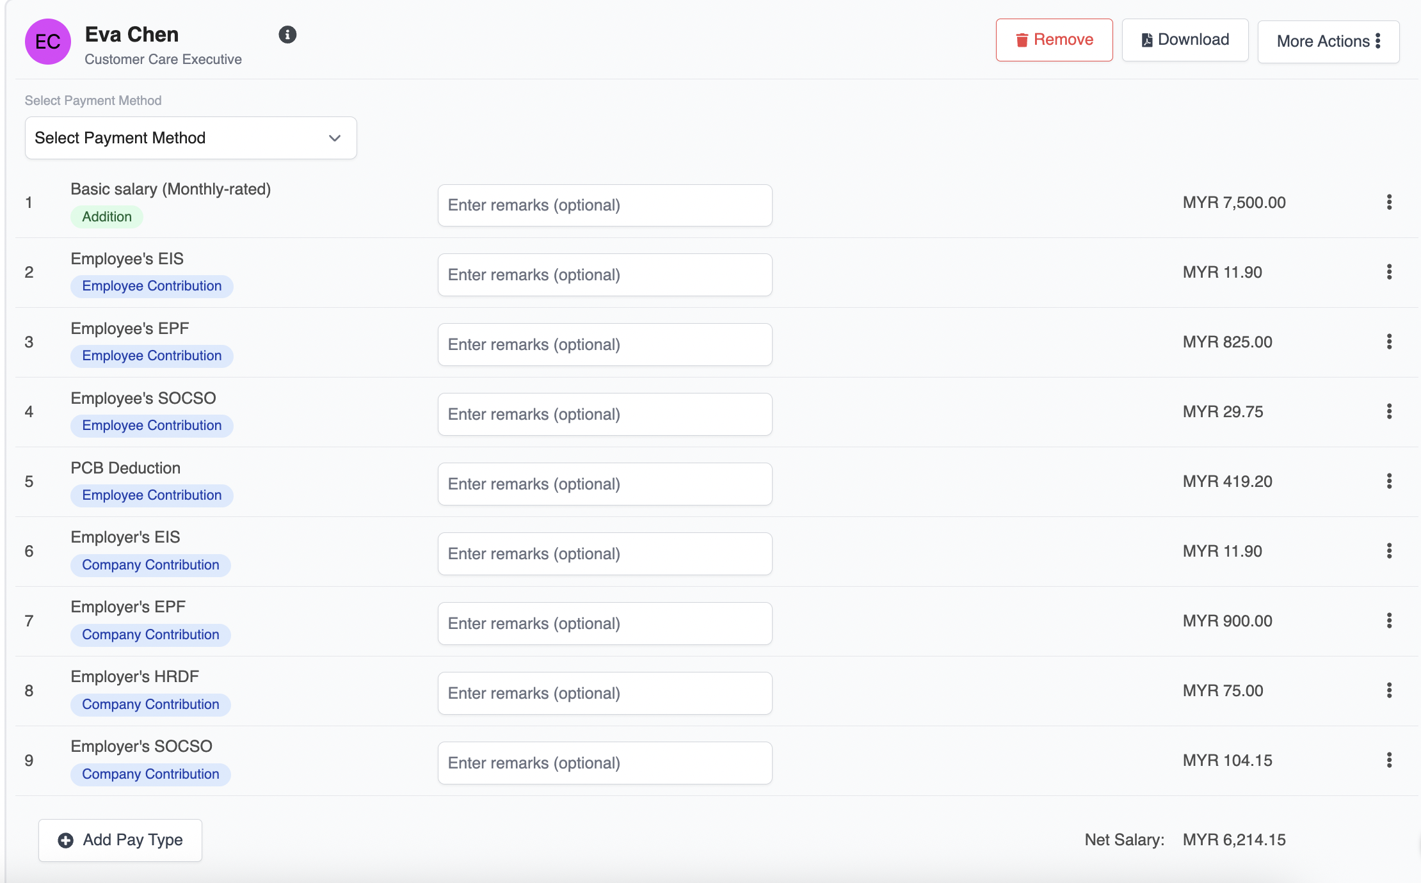Open kebab menu for Employer's EIS row

1389,551
